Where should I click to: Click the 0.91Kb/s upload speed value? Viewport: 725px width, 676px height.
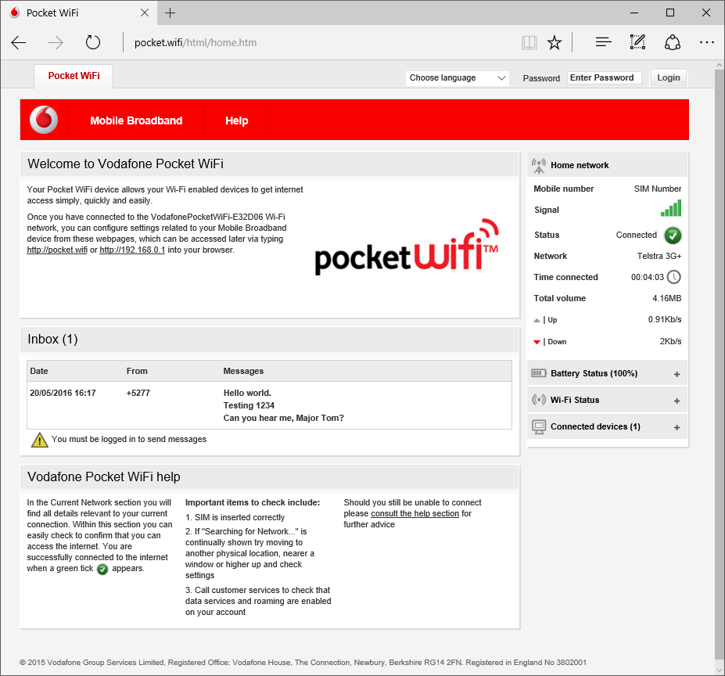pos(665,320)
